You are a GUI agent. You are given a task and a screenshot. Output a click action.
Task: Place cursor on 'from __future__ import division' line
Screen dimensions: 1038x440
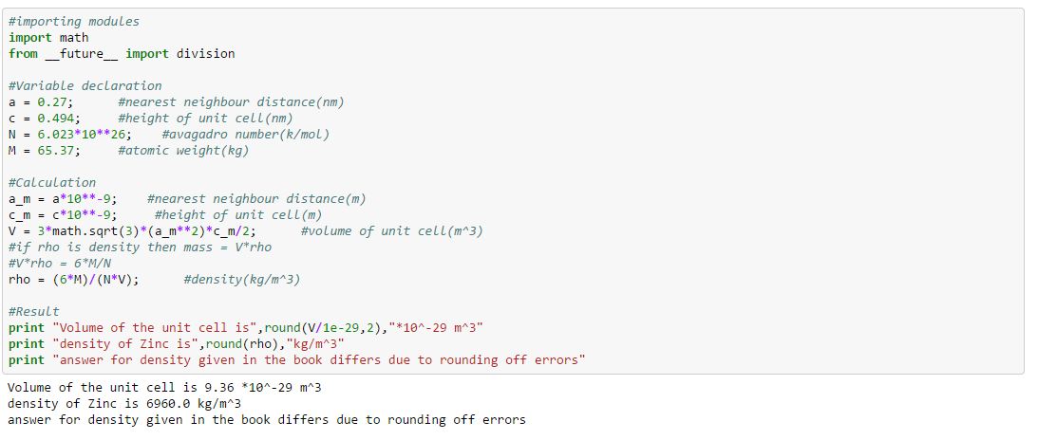click(x=121, y=54)
